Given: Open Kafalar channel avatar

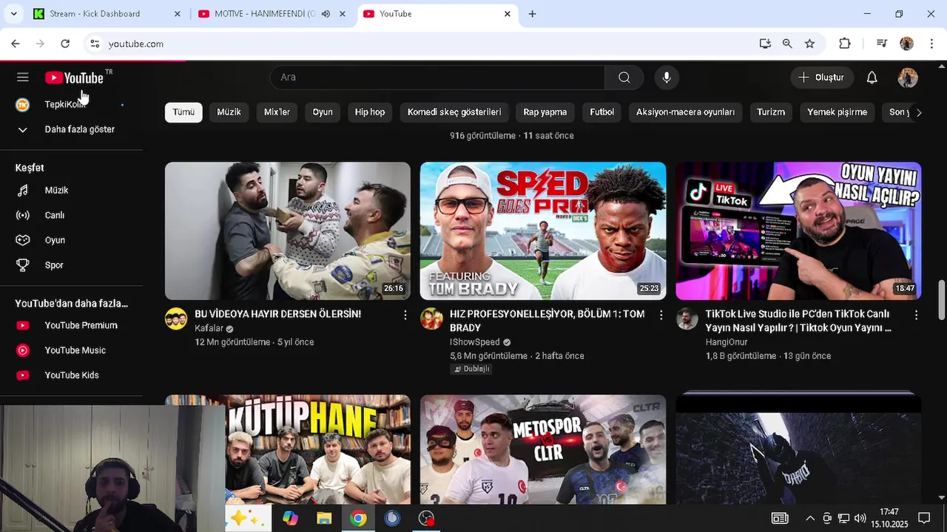Looking at the screenshot, I should click(176, 319).
